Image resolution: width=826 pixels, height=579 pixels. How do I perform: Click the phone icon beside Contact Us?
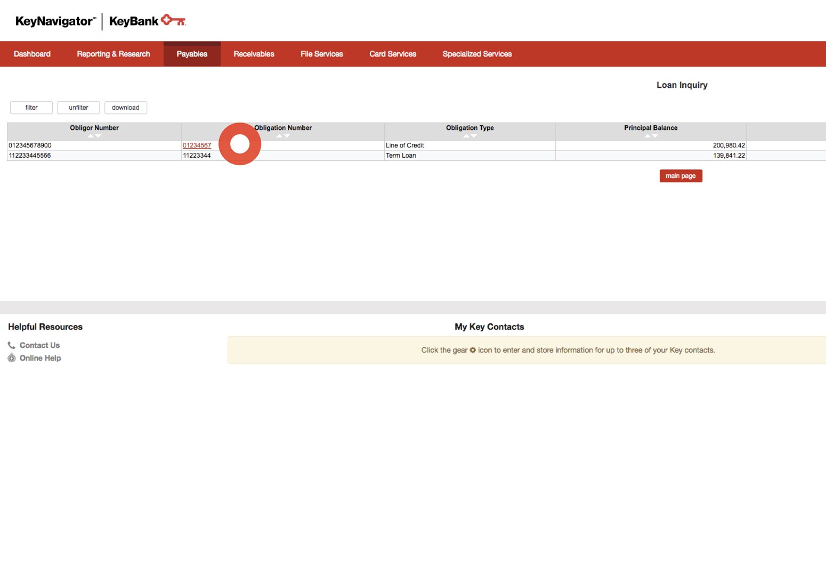[x=11, y=345]
